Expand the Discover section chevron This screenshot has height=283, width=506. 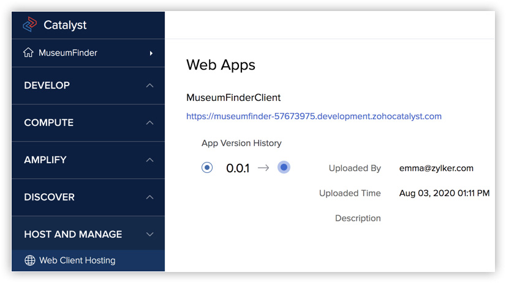click(x=150, y=197)
